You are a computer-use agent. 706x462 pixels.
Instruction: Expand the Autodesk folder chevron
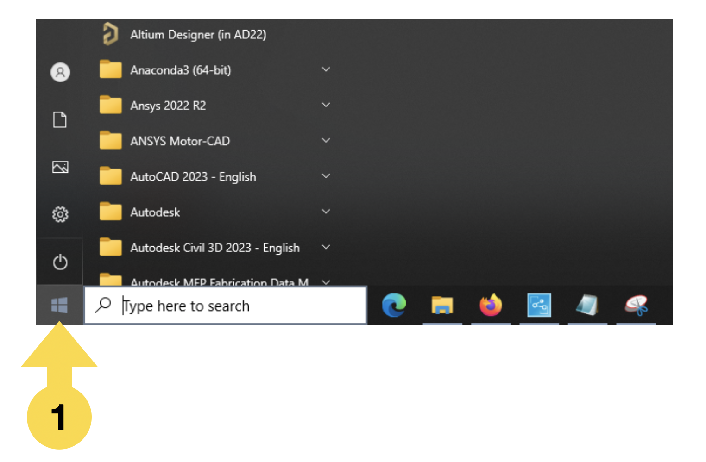tap(326, 212)
